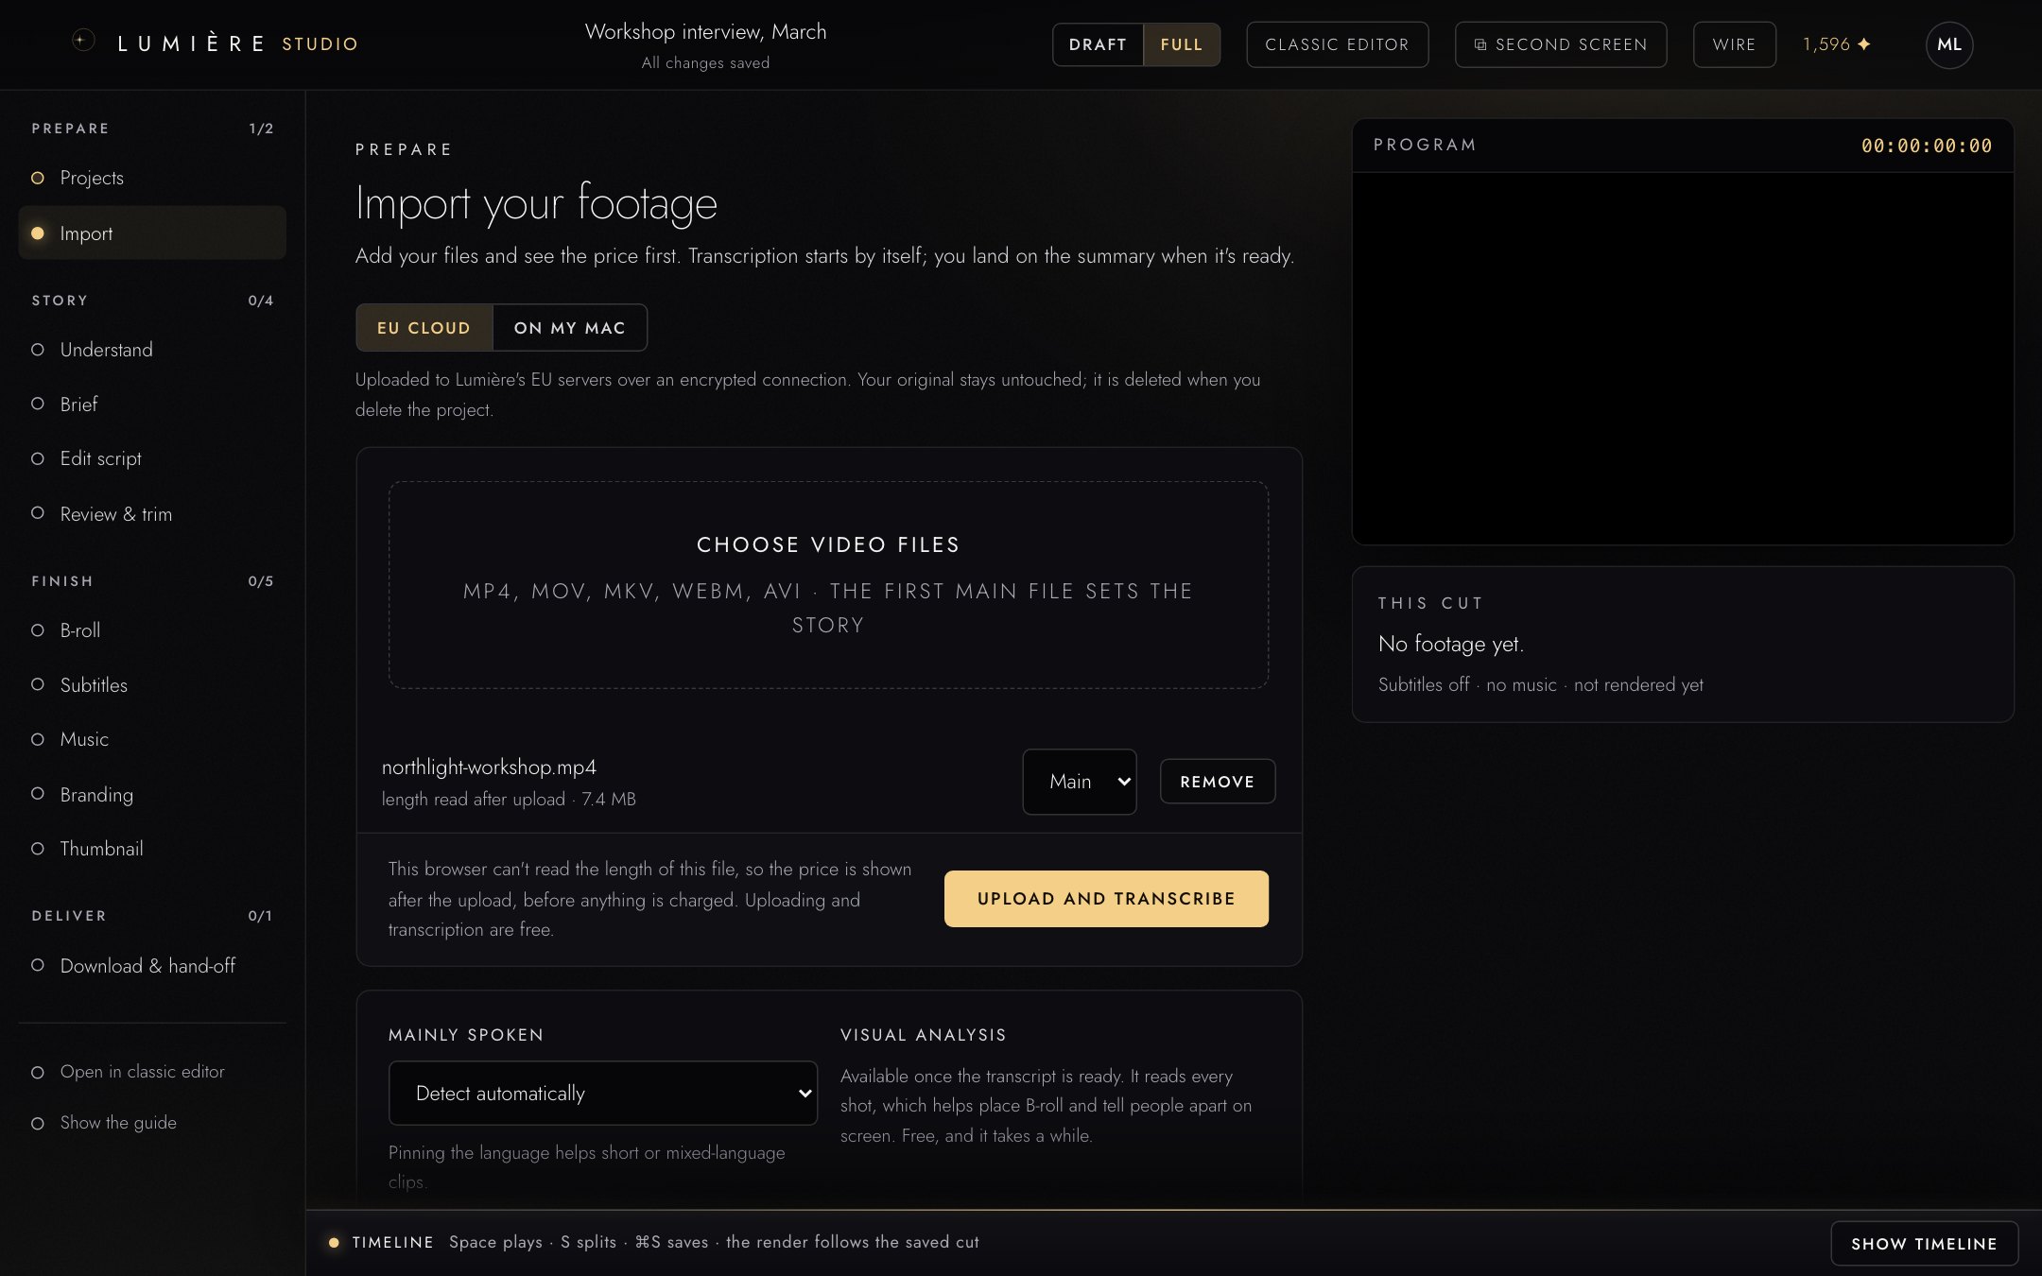Click the project title Workshop interview, March
Image resolution: width=2042 pixels, height=1276 pixels.
[705, 31]
